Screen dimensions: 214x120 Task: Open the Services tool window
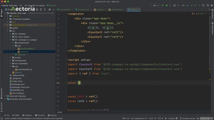(x=52, y=115)
